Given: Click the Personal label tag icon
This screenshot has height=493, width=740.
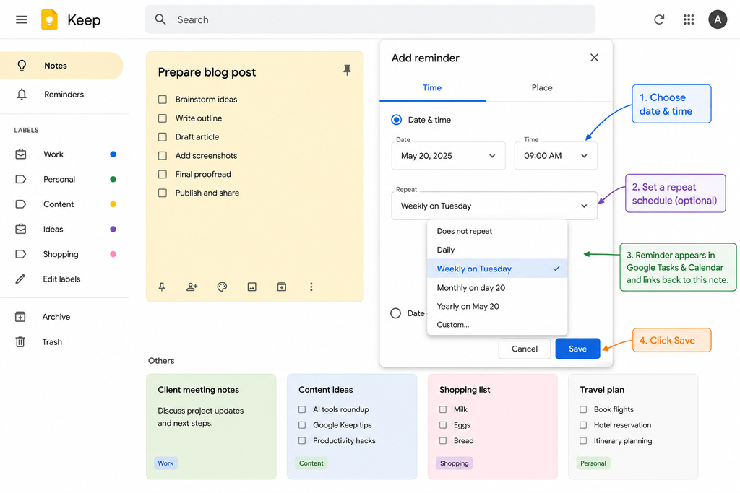Looking at the screenshot, I should pyautogui.click(x=21, y=179).
